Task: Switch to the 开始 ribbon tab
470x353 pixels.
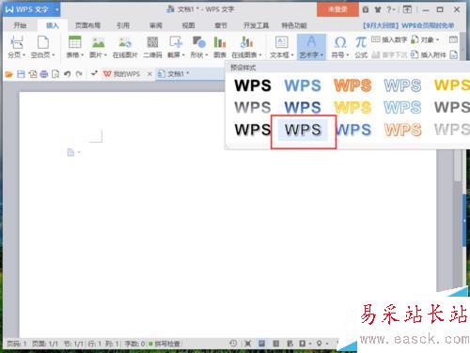Action: pos(20,25)
